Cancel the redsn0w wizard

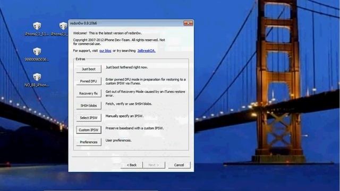tap(179, 165)
